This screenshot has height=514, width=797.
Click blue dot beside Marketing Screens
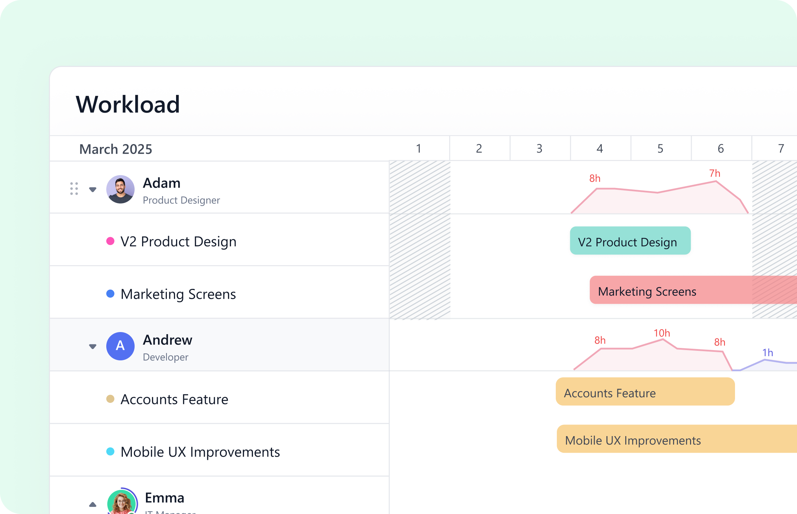coord(111,294)
